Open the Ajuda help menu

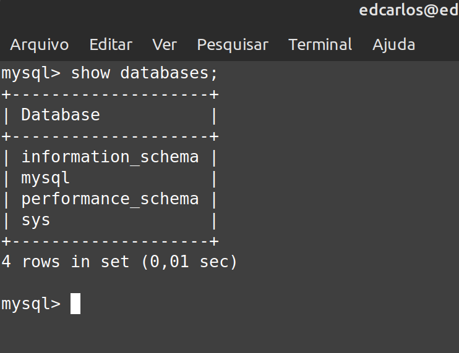pos(394,45)
